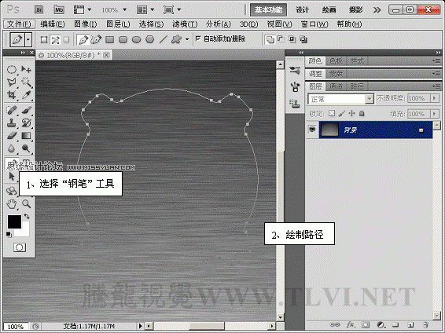This screenshot has height=333, width=445.
Task: Open the Fill slider arrow
Action: tap(434, 114)
